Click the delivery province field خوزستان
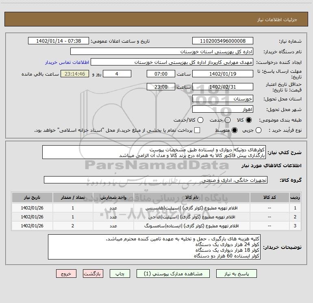 tap(223, 99)
